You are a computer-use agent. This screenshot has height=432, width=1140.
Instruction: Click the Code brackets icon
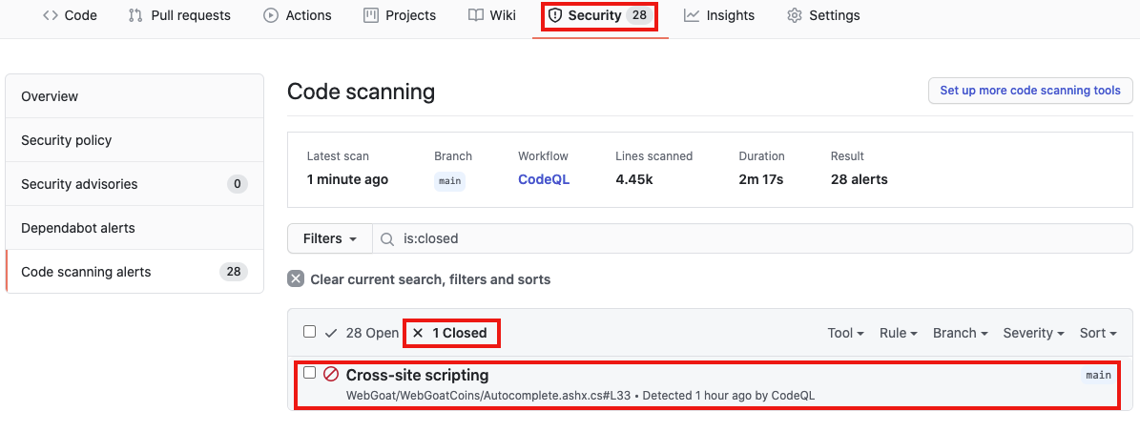(51, 15)
